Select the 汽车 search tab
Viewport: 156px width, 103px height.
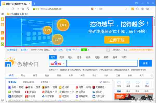124,57
